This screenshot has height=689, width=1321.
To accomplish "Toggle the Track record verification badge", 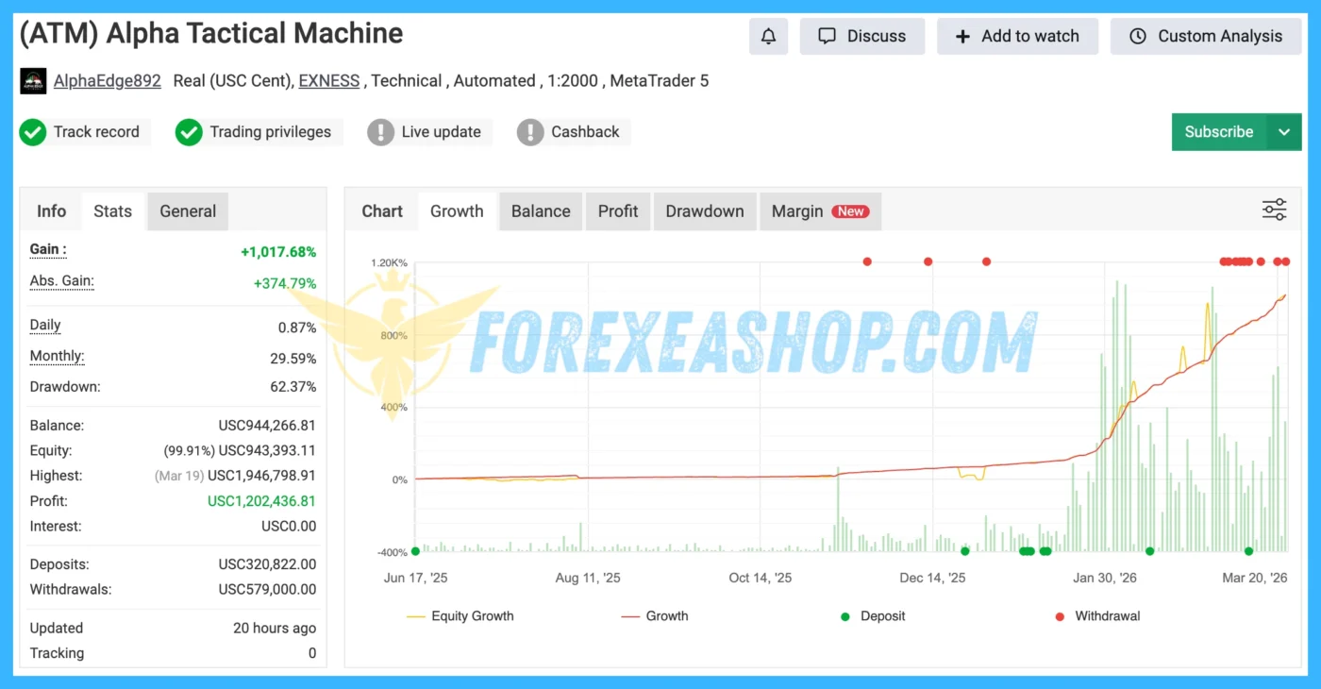I will [33, 132].
